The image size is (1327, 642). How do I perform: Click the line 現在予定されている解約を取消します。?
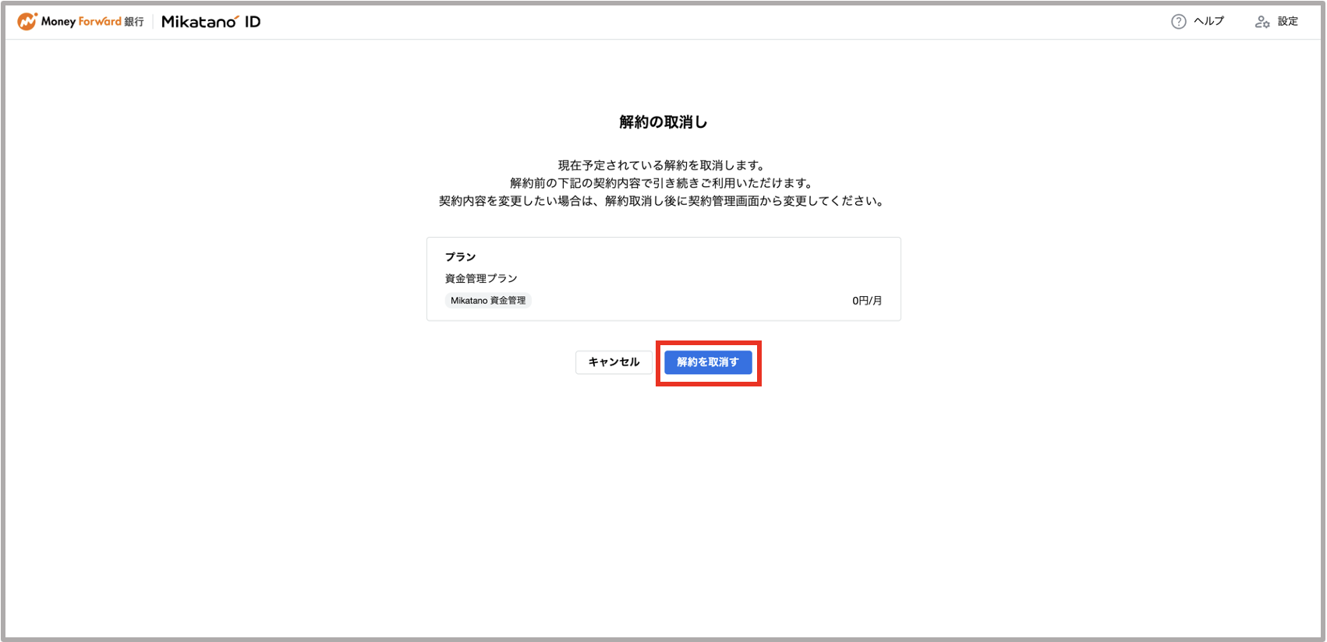click(x=663, y=165)
